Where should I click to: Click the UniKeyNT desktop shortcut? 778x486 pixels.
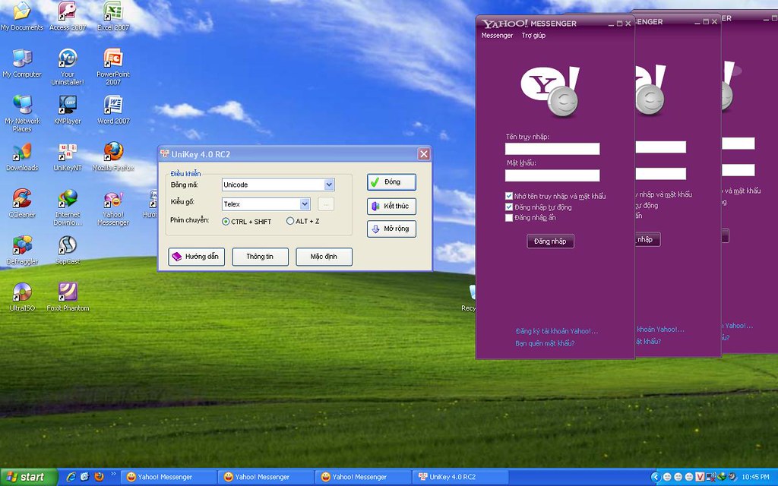click(68, 156)
